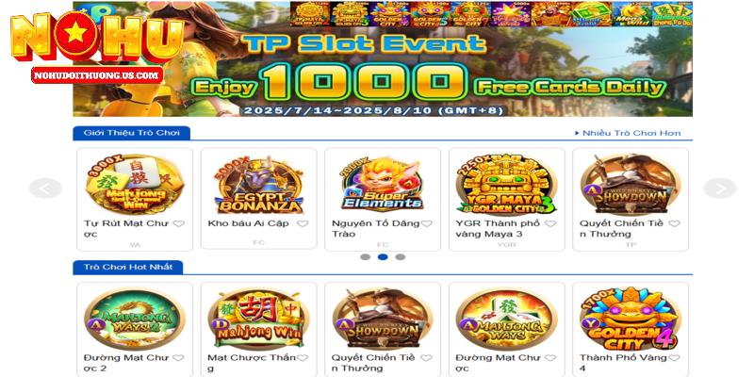This screenshot has height=377, width=754.
Task: Open YGR Maya Golden City 3 icon
Action: point(506,185)
